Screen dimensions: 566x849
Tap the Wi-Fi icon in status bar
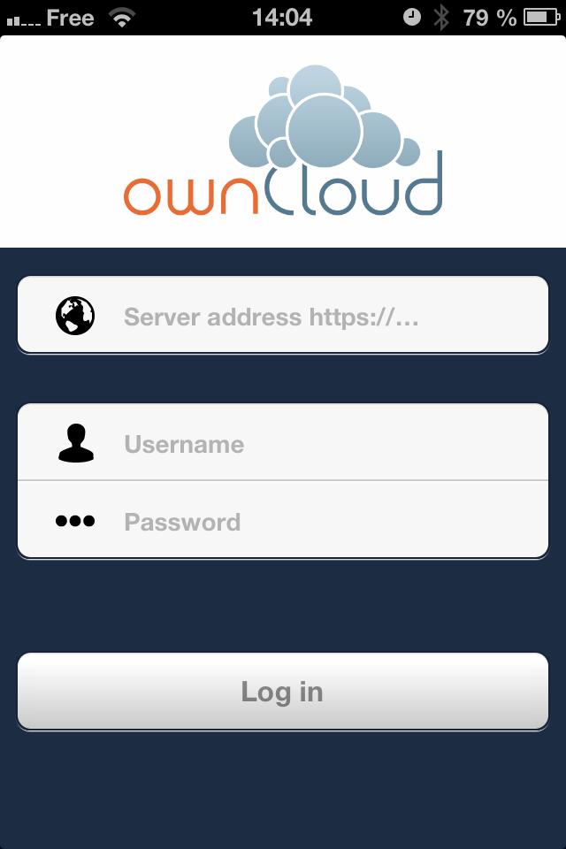[x=122, y=18]
